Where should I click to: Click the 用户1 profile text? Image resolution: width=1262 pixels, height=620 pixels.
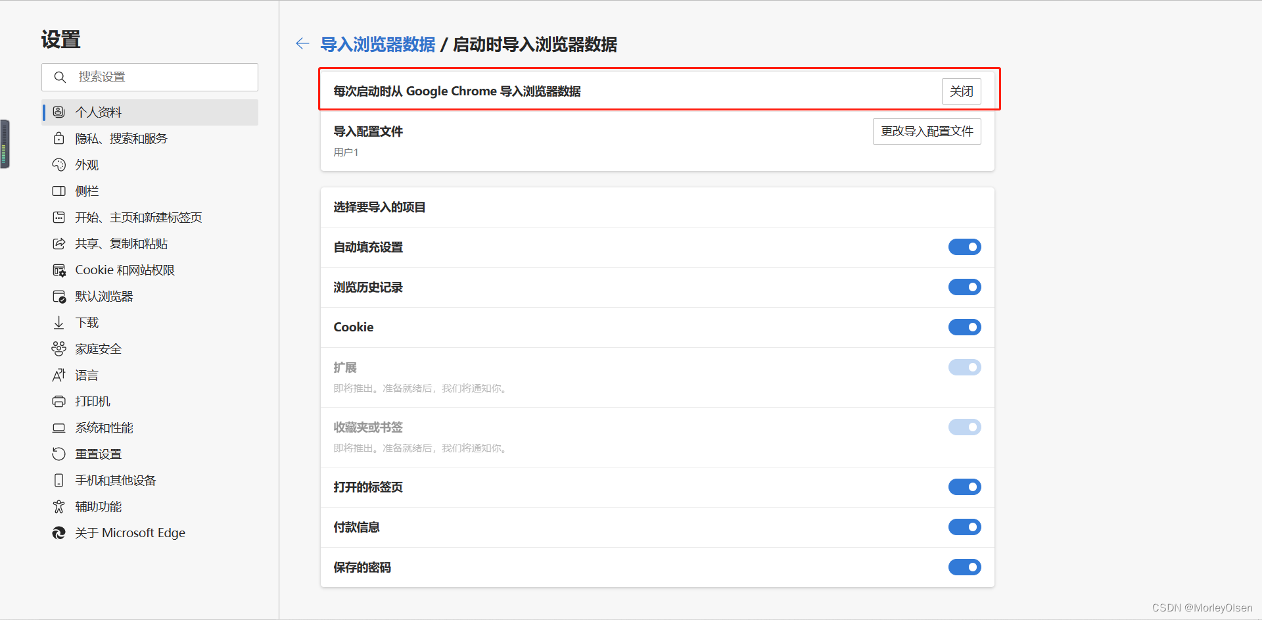[346, 153]
